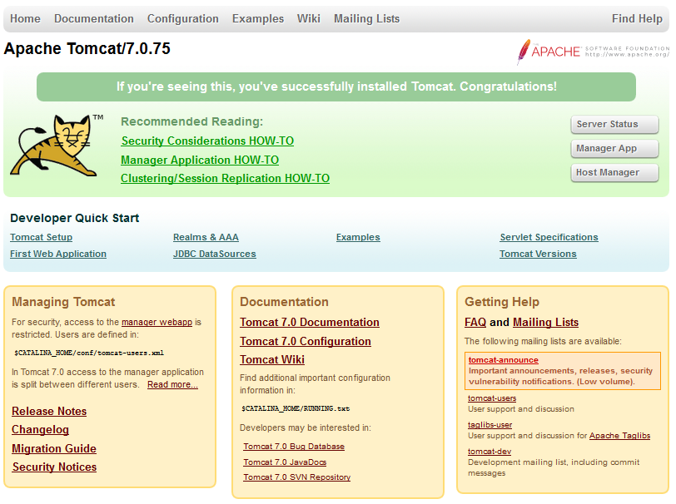The image size is (676, 504).
Task: Click the Apache Software Foundation feather logo
Action: pyautogui.click(x=593, y=52)
